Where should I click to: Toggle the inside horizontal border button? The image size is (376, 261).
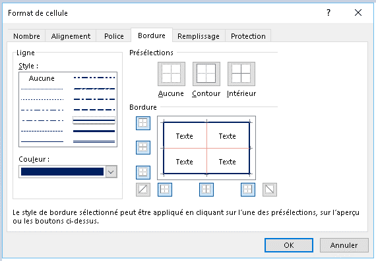tap(143, 147)
